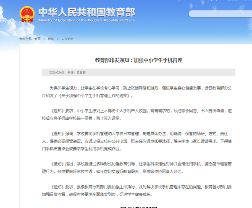Click the national emblem logo
This screenshot has width=252, height=208.
click(x=27, y=14)
